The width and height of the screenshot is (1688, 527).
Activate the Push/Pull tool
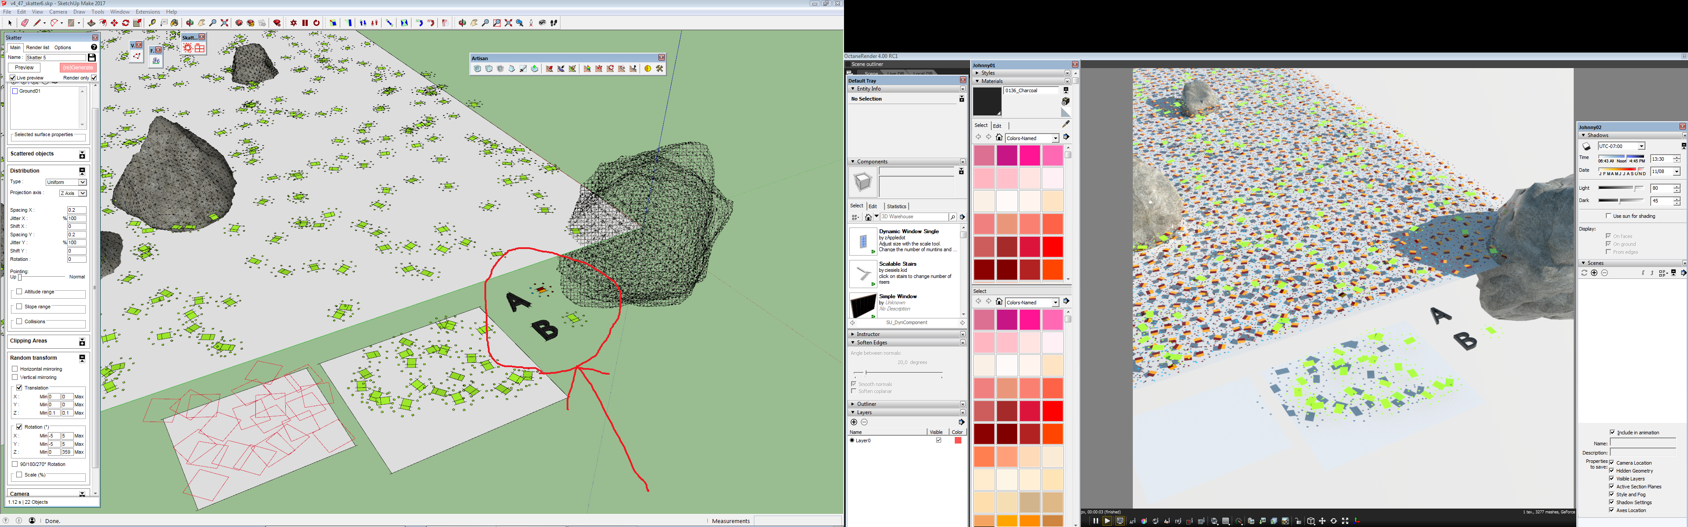tap(91, 23)
